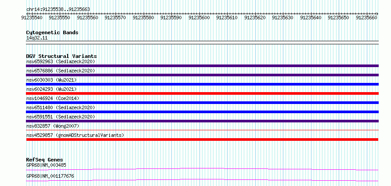Select the purple bar under nsv6591551
Screen dimensions: 391x186
pyautogui.click(x=202, y=121)
